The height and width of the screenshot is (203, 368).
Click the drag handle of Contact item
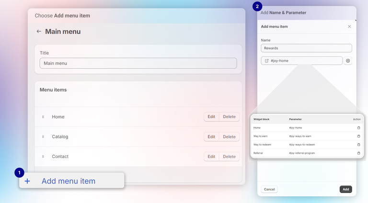[x=43, y=157]
